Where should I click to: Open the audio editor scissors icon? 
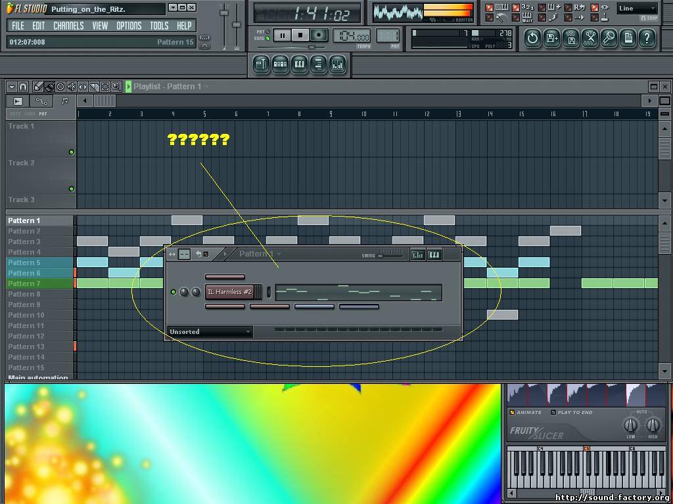coord(590,38)
